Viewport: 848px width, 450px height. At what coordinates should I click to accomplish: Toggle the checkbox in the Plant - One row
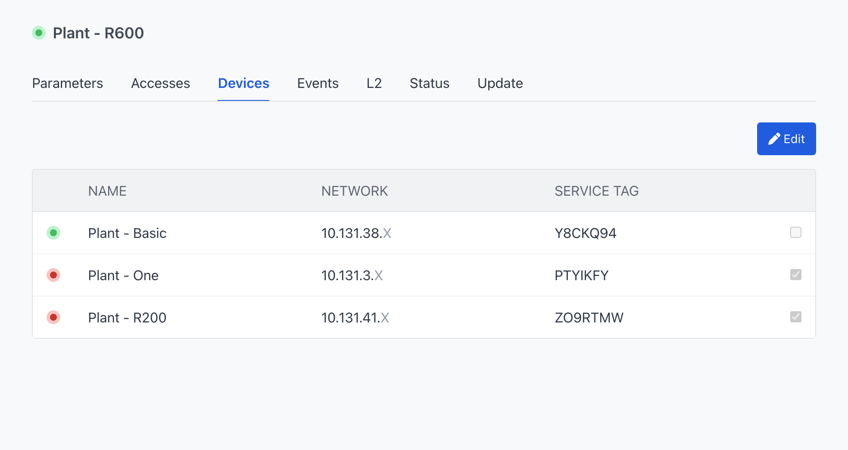[795, 275]
